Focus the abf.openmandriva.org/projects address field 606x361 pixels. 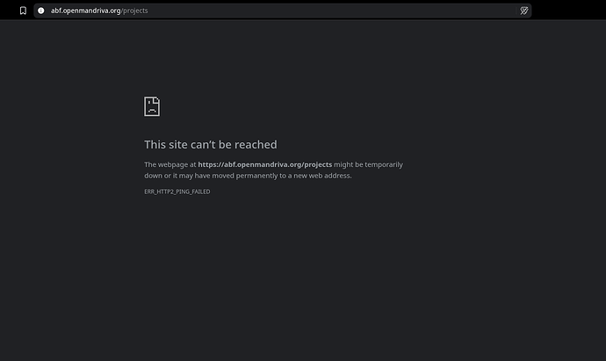pos(282,11)
